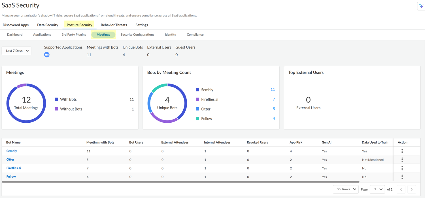Open the page number dropdown
Image resolution: width=425 pixels, height=198 pixels.
pyautogui.click(x=377, y=189)
